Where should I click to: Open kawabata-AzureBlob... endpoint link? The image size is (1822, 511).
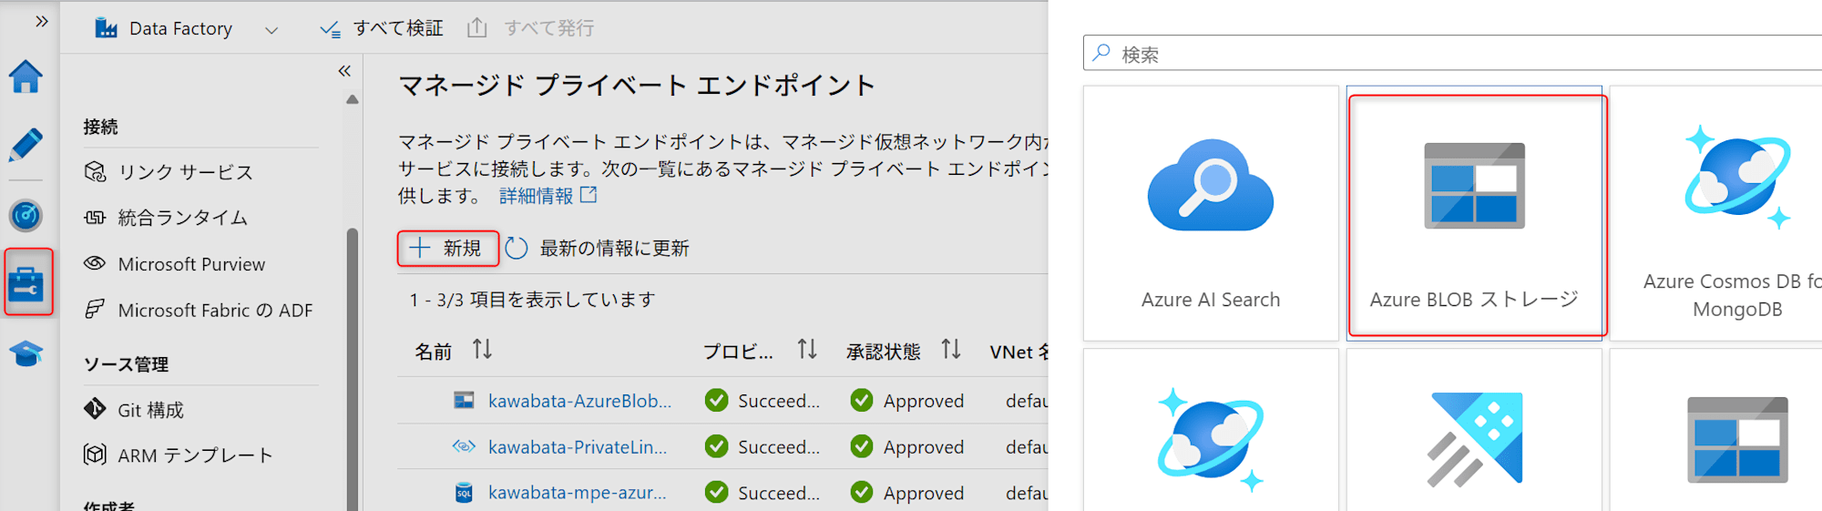coord(579,401)
